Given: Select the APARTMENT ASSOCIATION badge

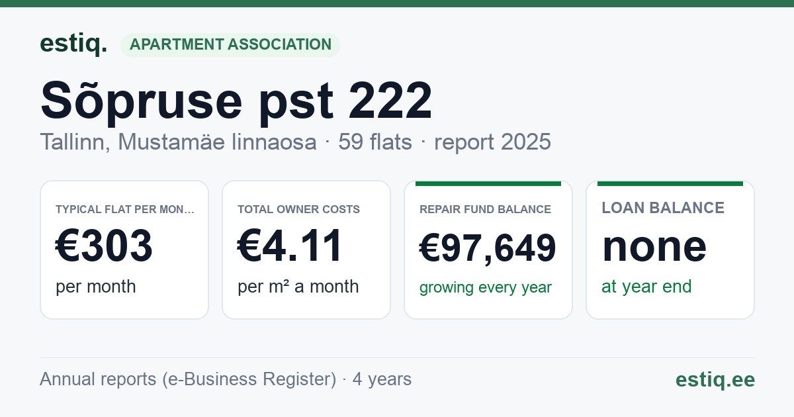Looking at the screenshot, I should click(x=230, y=45).
